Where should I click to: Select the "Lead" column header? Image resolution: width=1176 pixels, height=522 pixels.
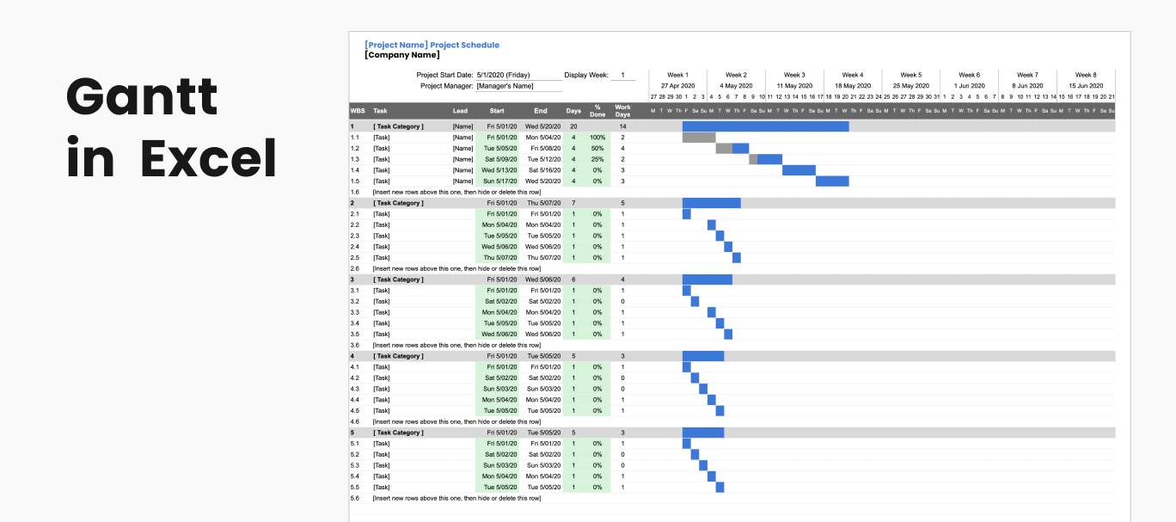460,111
